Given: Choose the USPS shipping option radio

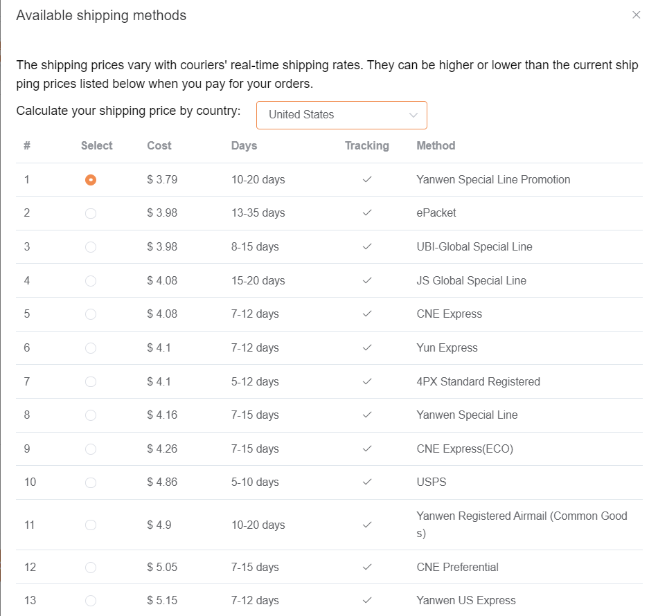Looking at the screenshot, I should (91, 482).
